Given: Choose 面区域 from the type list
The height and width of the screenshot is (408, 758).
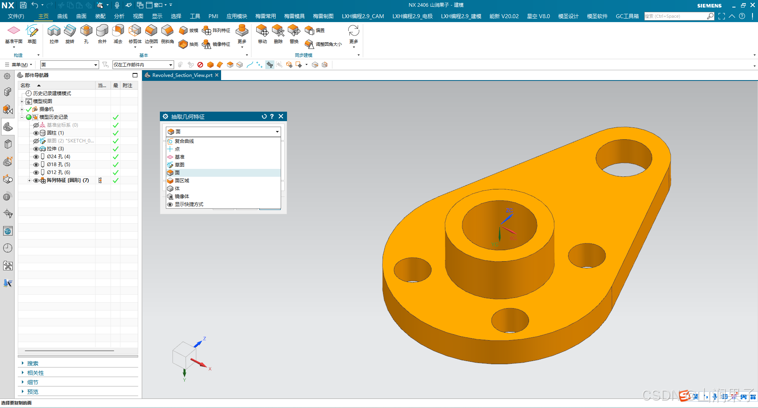Looking at the screenshot, I should pos(223,181).
